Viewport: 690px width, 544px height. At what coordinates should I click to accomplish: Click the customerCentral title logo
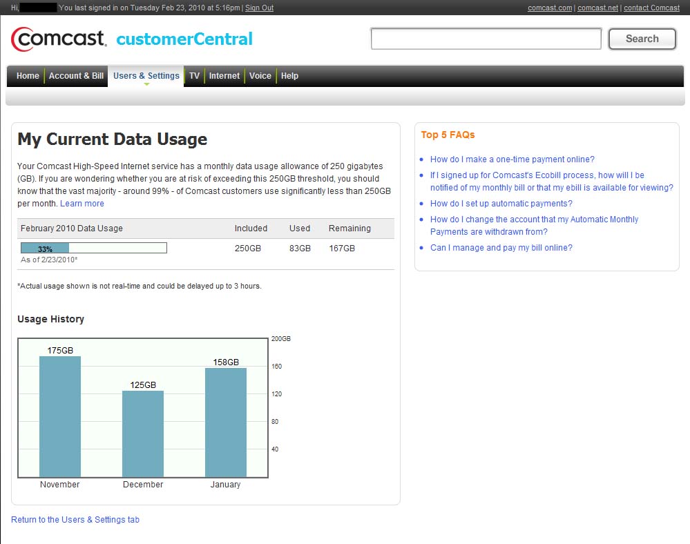(x=184, y=39)
